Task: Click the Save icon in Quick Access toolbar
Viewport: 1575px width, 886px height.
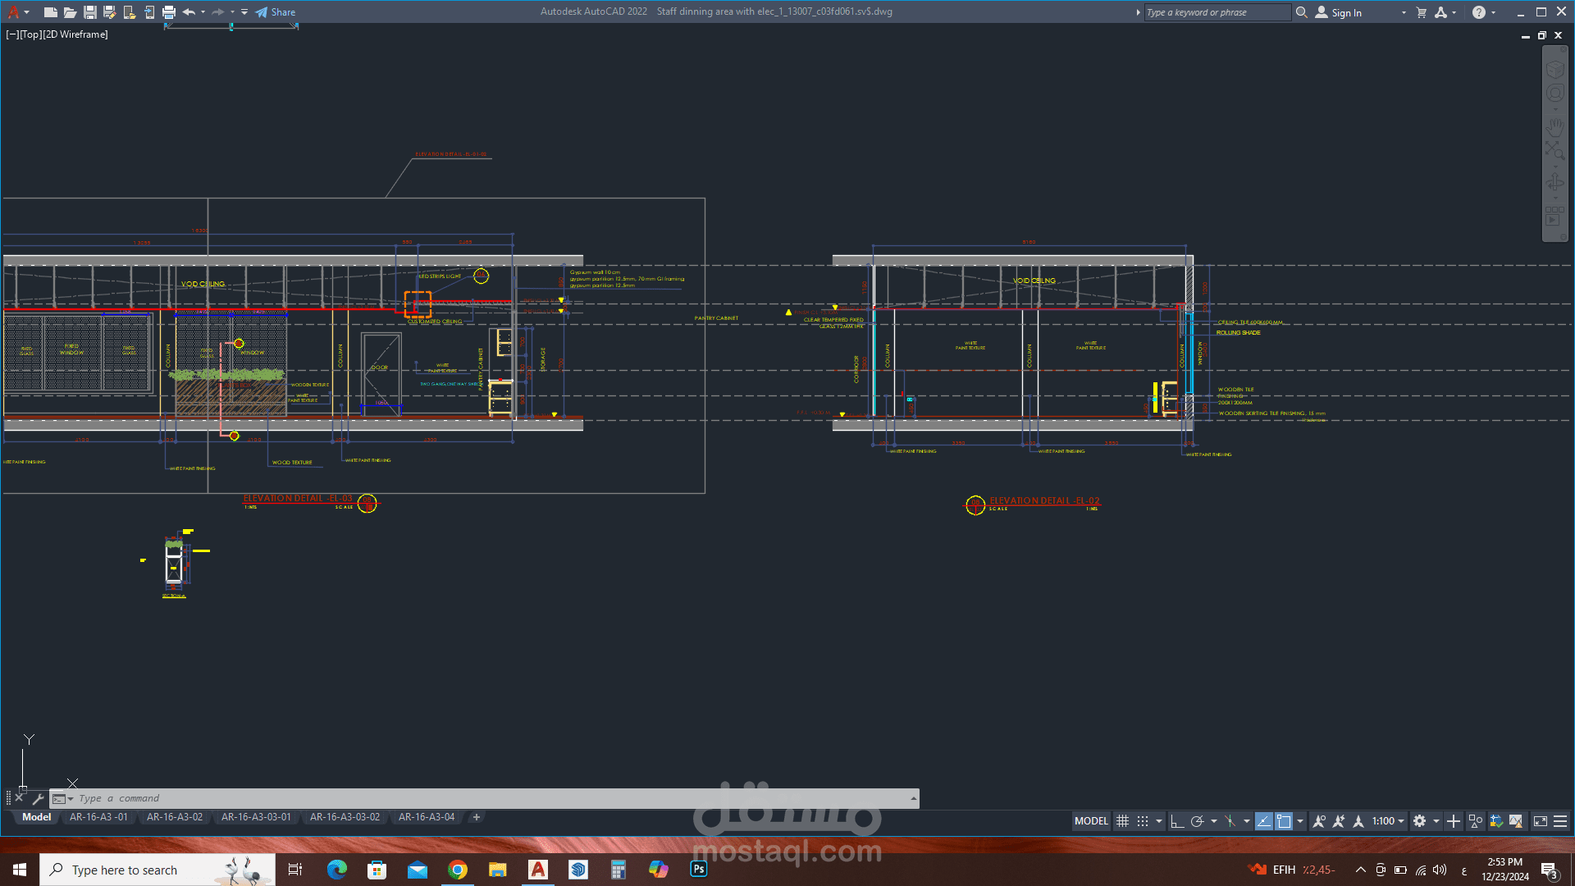Action: 90,12
